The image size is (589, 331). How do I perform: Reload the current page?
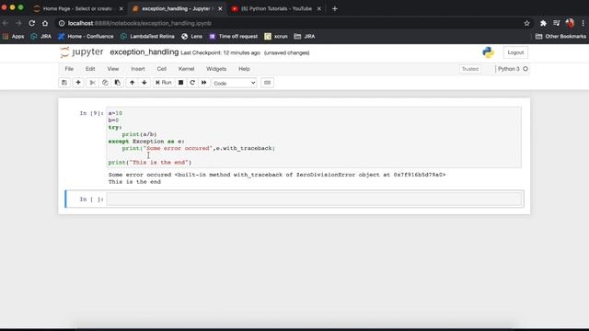[x=32, y=23]
